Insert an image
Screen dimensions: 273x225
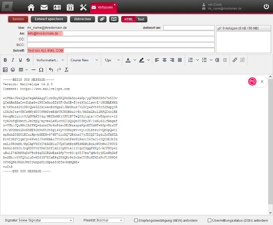(5, 70)
